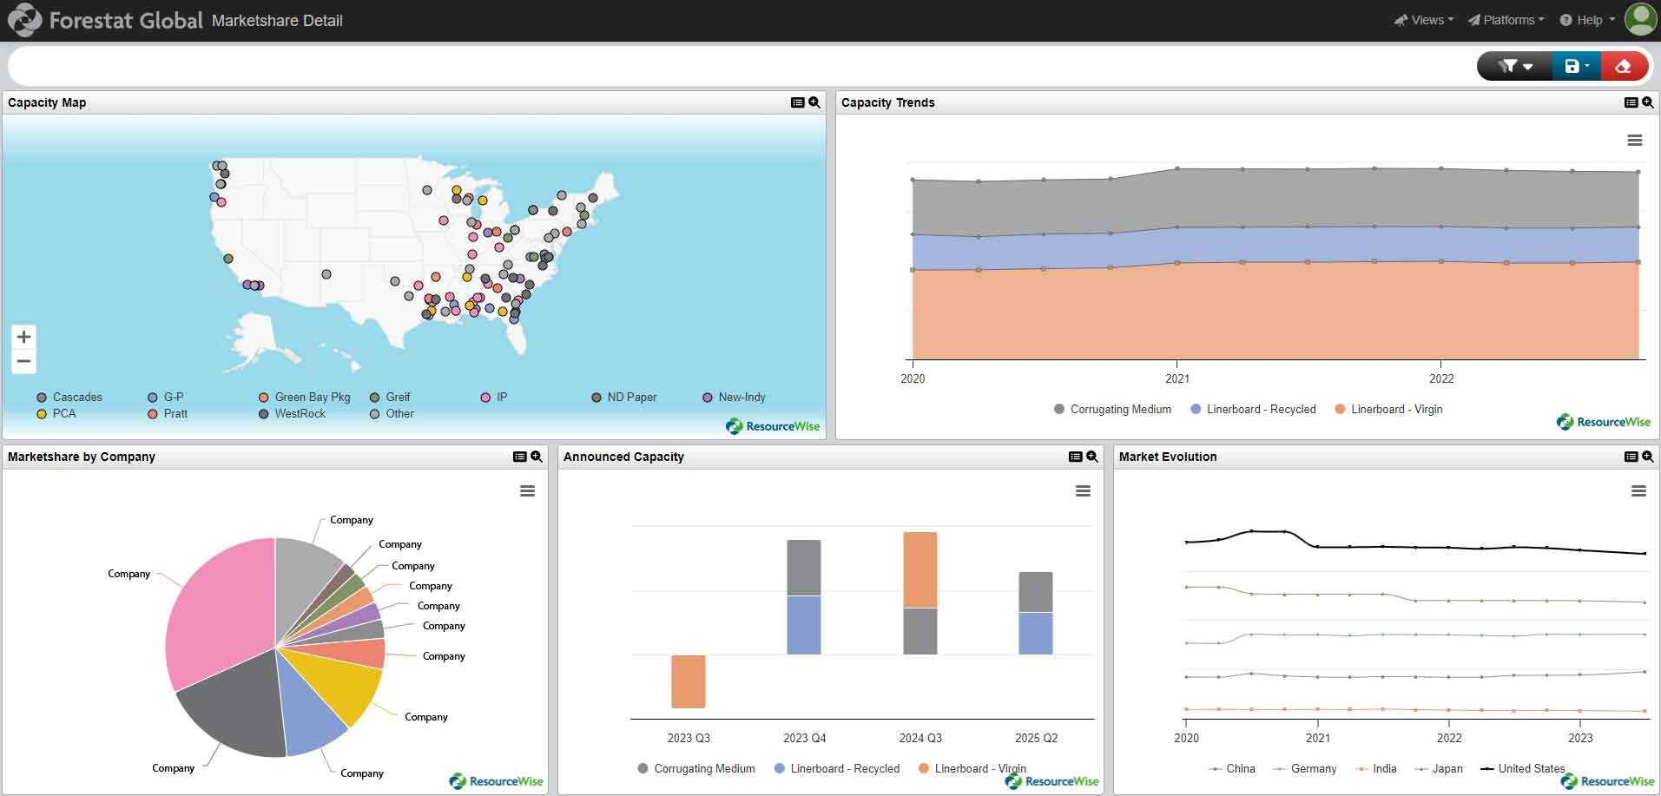
Task: Toggle Linerboard - Virgin in Capacity Trends legend
Action: [x=1388, y=410]
